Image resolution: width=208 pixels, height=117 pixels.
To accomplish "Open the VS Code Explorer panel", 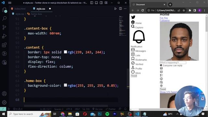I will click(4, 10).
